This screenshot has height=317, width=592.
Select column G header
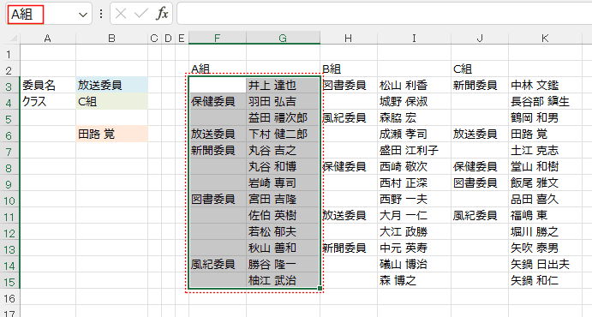[x=283, y=38]
